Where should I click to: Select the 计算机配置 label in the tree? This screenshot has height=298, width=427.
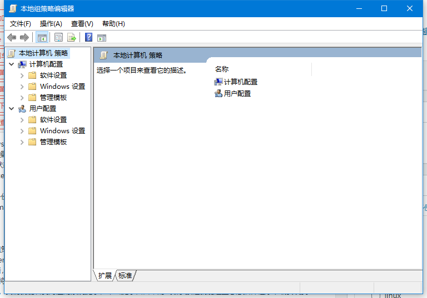pos(46,64)
